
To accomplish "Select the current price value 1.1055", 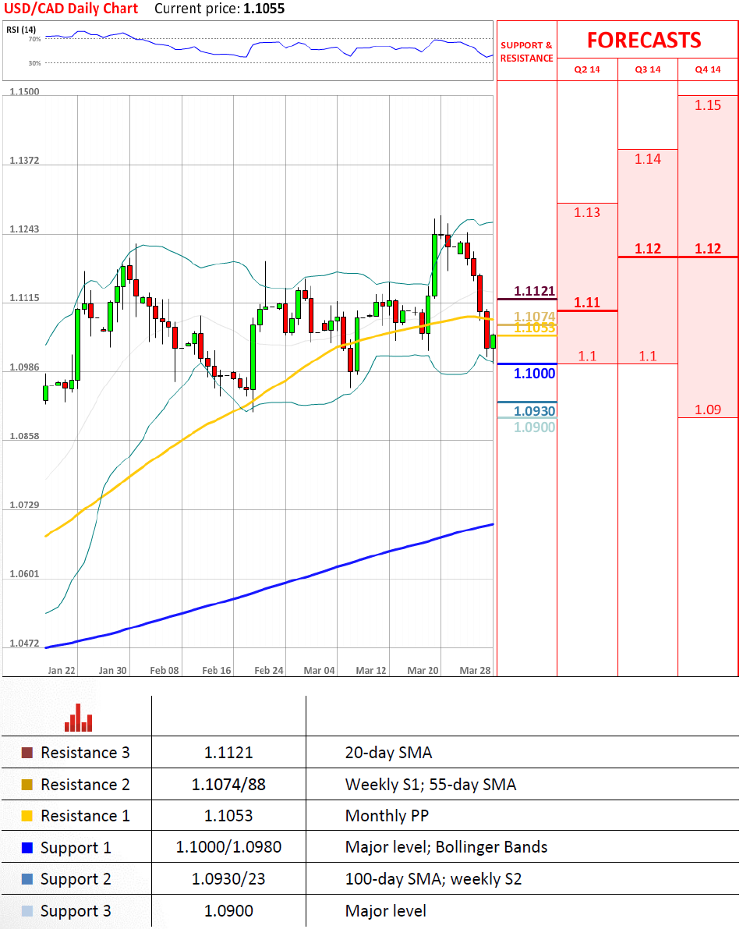I will [x=264, y=9].
